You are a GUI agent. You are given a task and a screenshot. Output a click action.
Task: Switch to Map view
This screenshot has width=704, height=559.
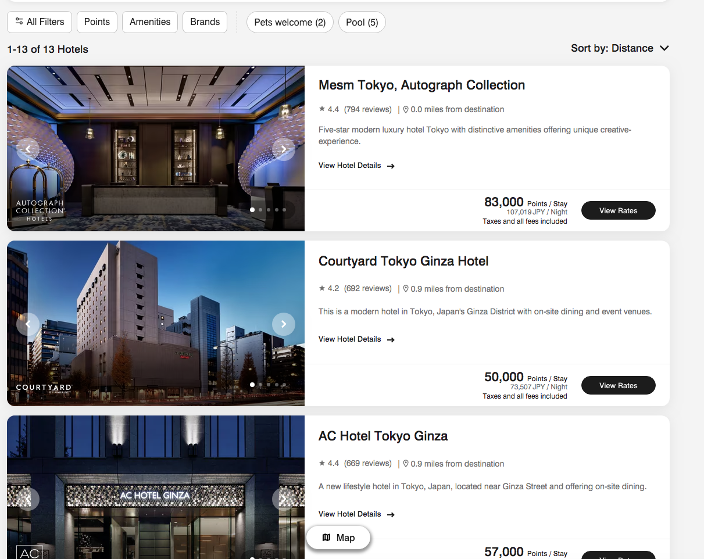[338, 537]
